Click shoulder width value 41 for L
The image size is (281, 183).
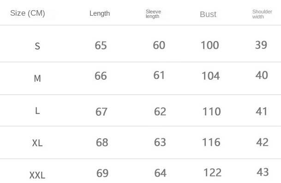pos(262,112)
